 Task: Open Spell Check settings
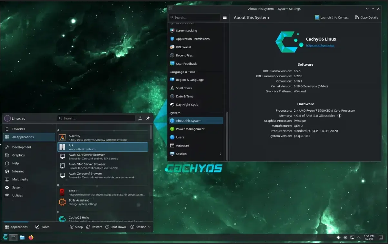(x=196, y=88)
